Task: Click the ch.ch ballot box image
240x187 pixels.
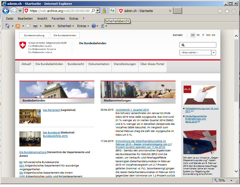Action: (x=200, y=95)
